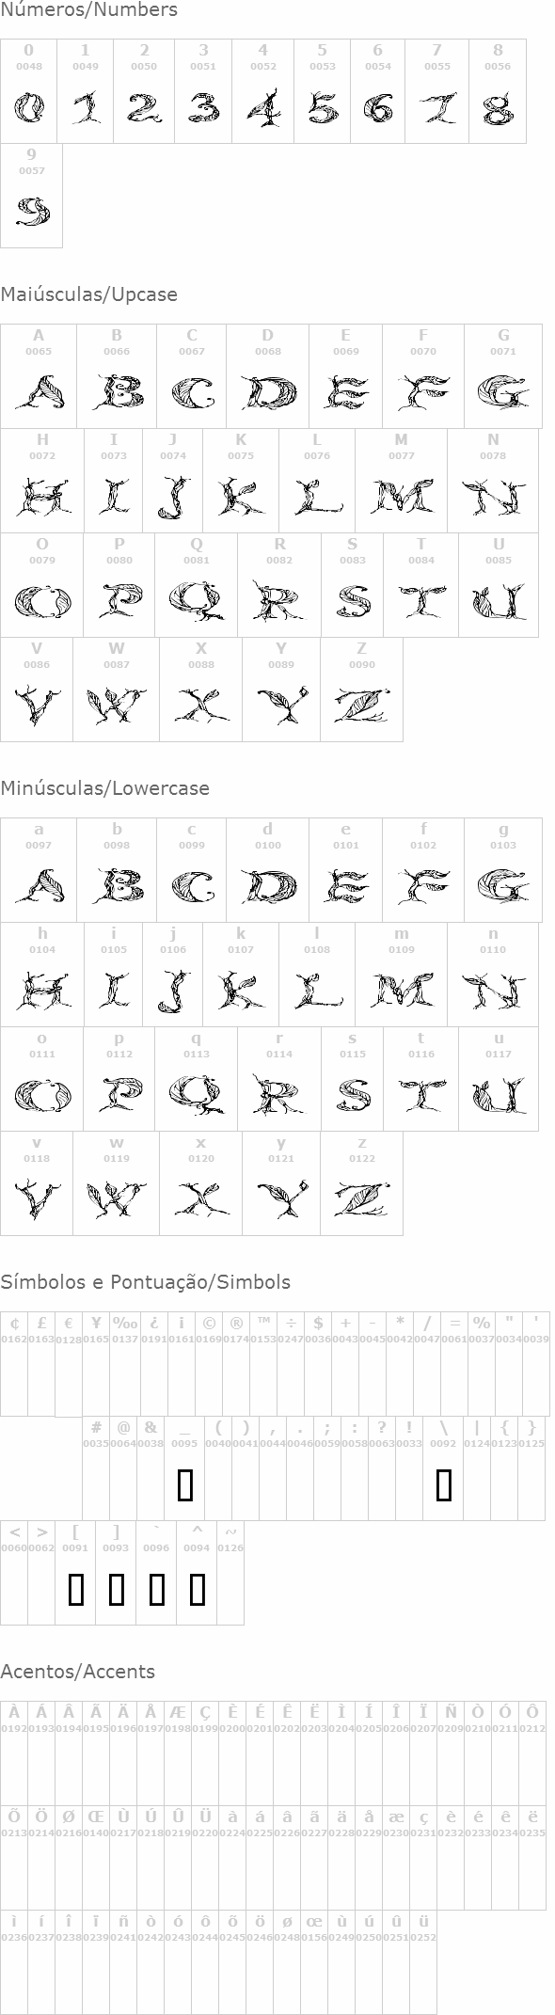Click the left bracket cell 0091

[75, 1573]
